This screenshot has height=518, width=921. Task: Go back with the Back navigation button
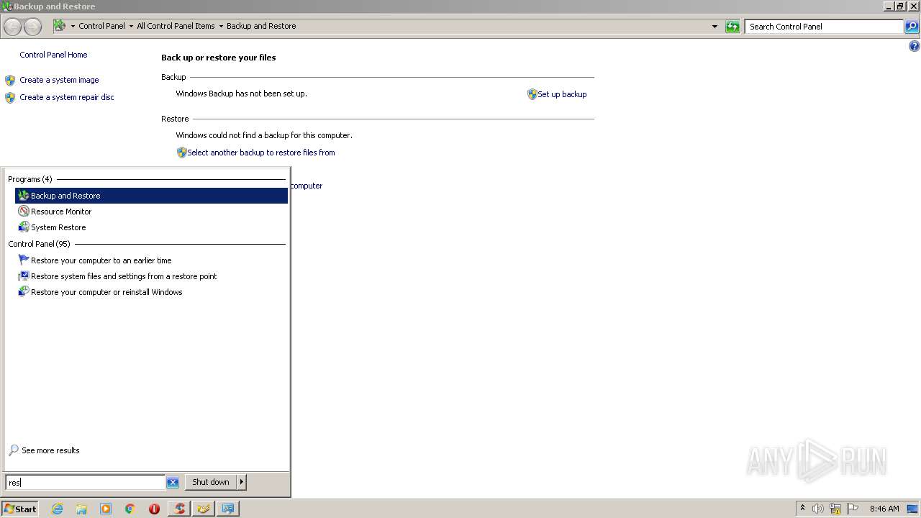click(x=13, y=27)
